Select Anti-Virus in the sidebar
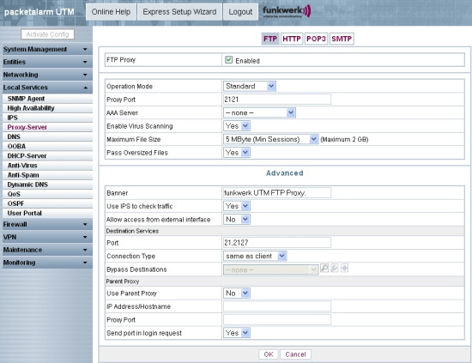472x363 pixels. (x=22, y=166)
